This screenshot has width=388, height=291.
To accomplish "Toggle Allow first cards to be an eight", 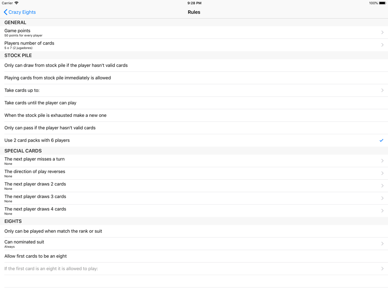I will click(194, 256).
